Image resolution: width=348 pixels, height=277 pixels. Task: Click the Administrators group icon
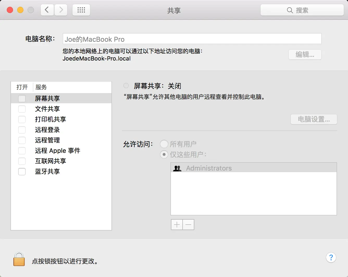pyautogui.click(x=177, y=168)
